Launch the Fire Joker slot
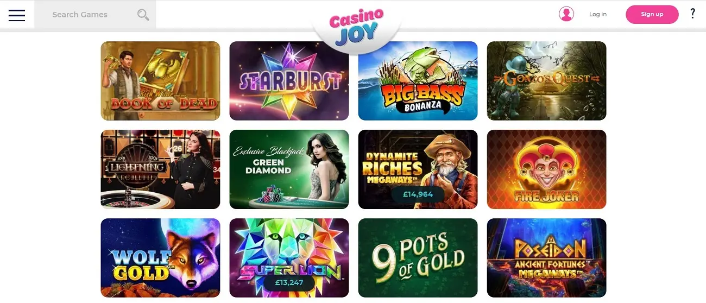The height and width of the screenshot is (303, 706). coord(546,169)
